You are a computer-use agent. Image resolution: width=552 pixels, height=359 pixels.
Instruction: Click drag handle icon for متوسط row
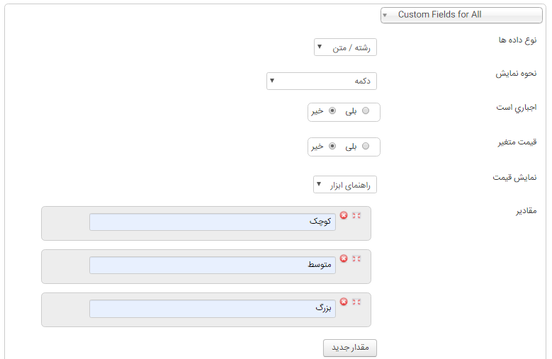click(356, 258)
